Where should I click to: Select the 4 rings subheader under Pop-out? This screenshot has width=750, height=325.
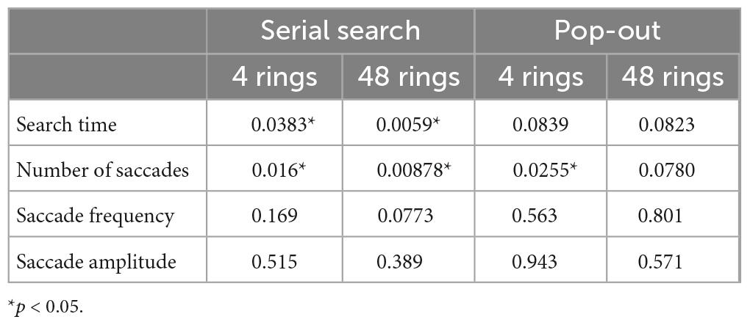[x=540, y=76]
